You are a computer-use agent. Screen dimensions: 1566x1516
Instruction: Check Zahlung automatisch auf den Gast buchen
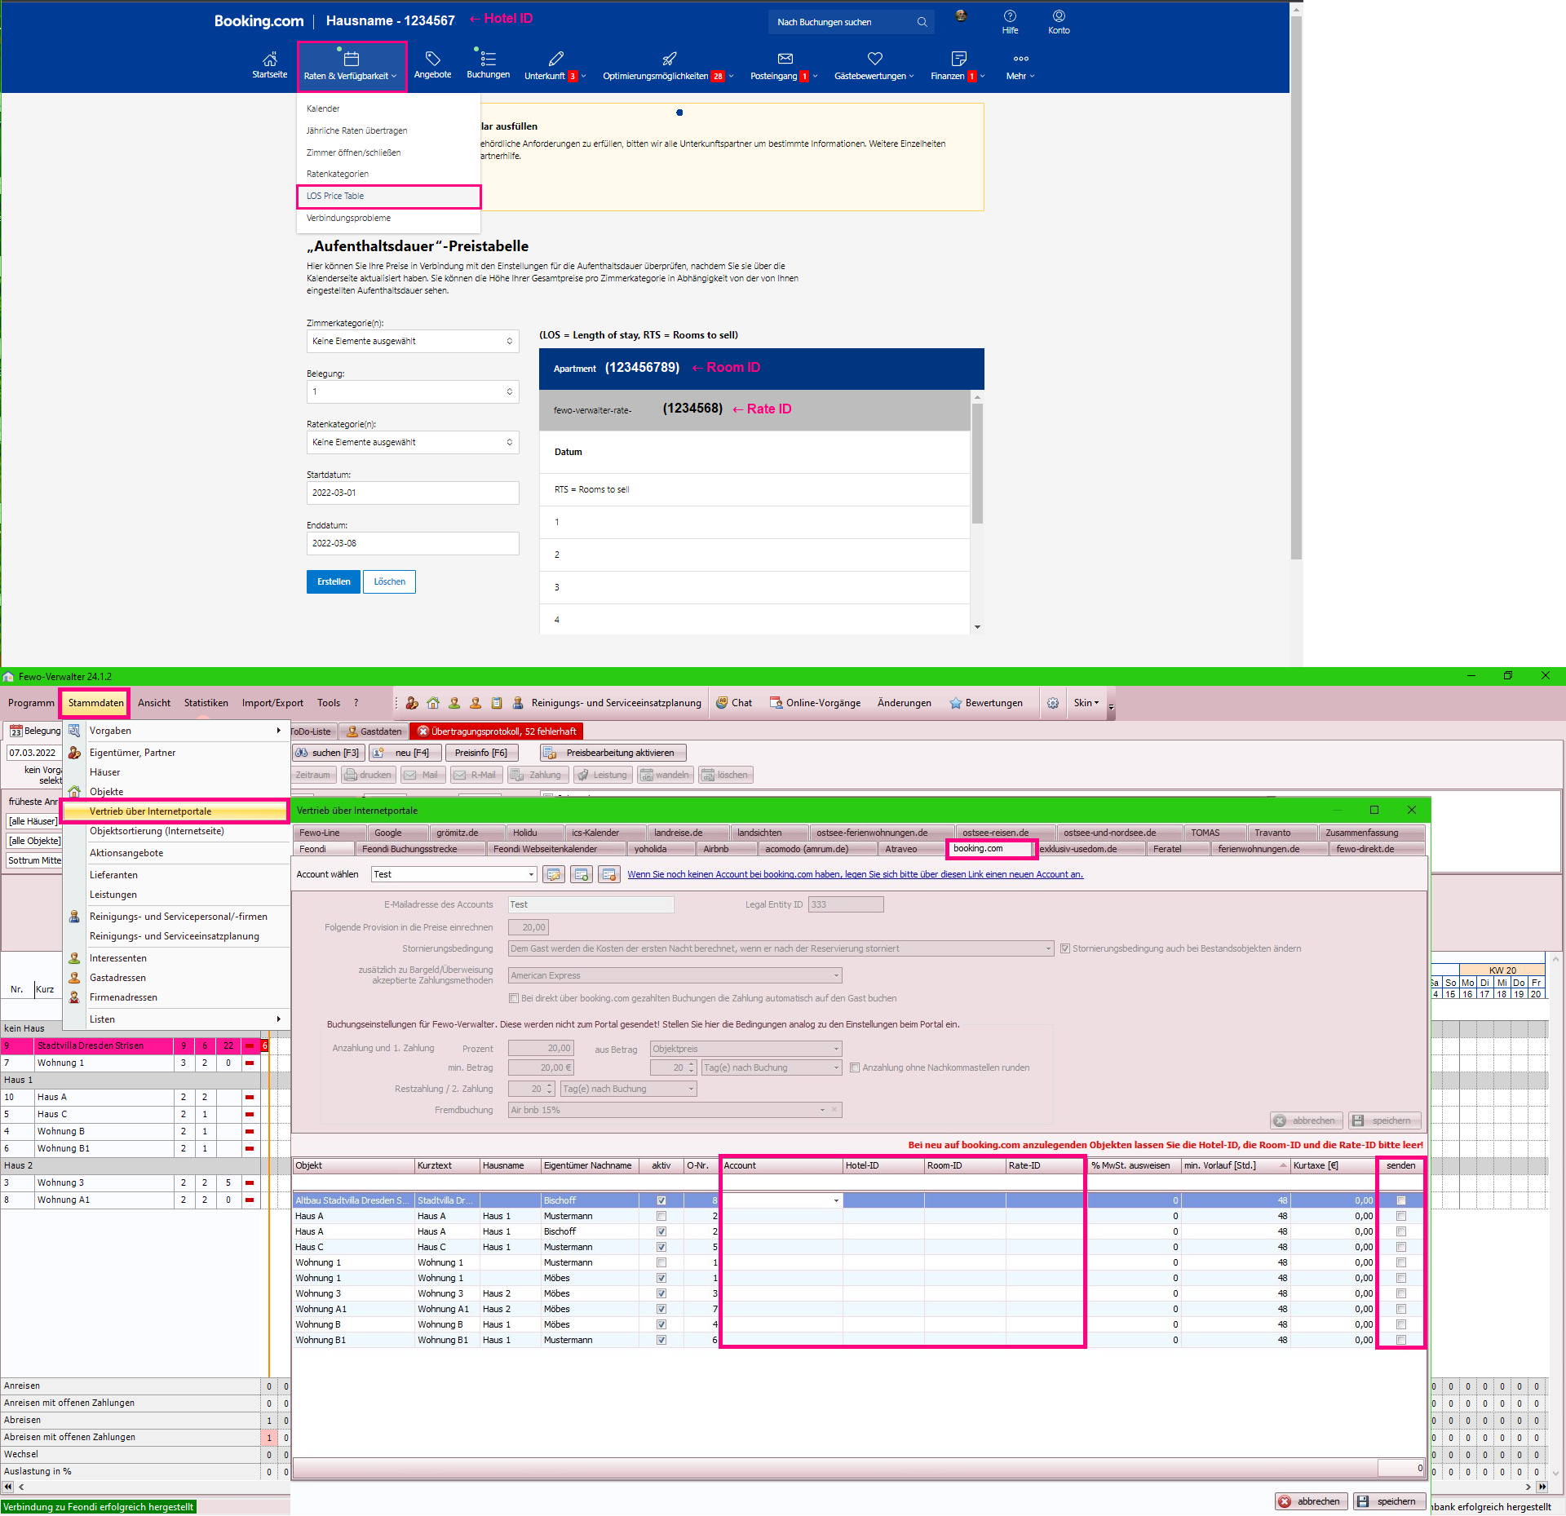(x=514, y=998)
